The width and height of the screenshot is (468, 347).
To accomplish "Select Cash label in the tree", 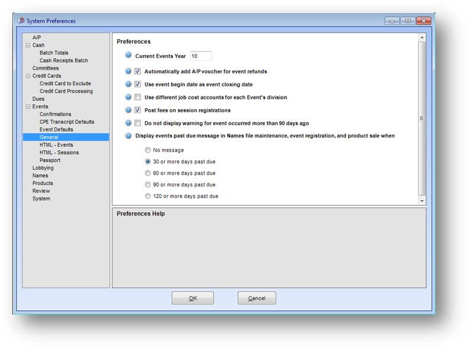I will pyautogui.click(x=38, y=45).
